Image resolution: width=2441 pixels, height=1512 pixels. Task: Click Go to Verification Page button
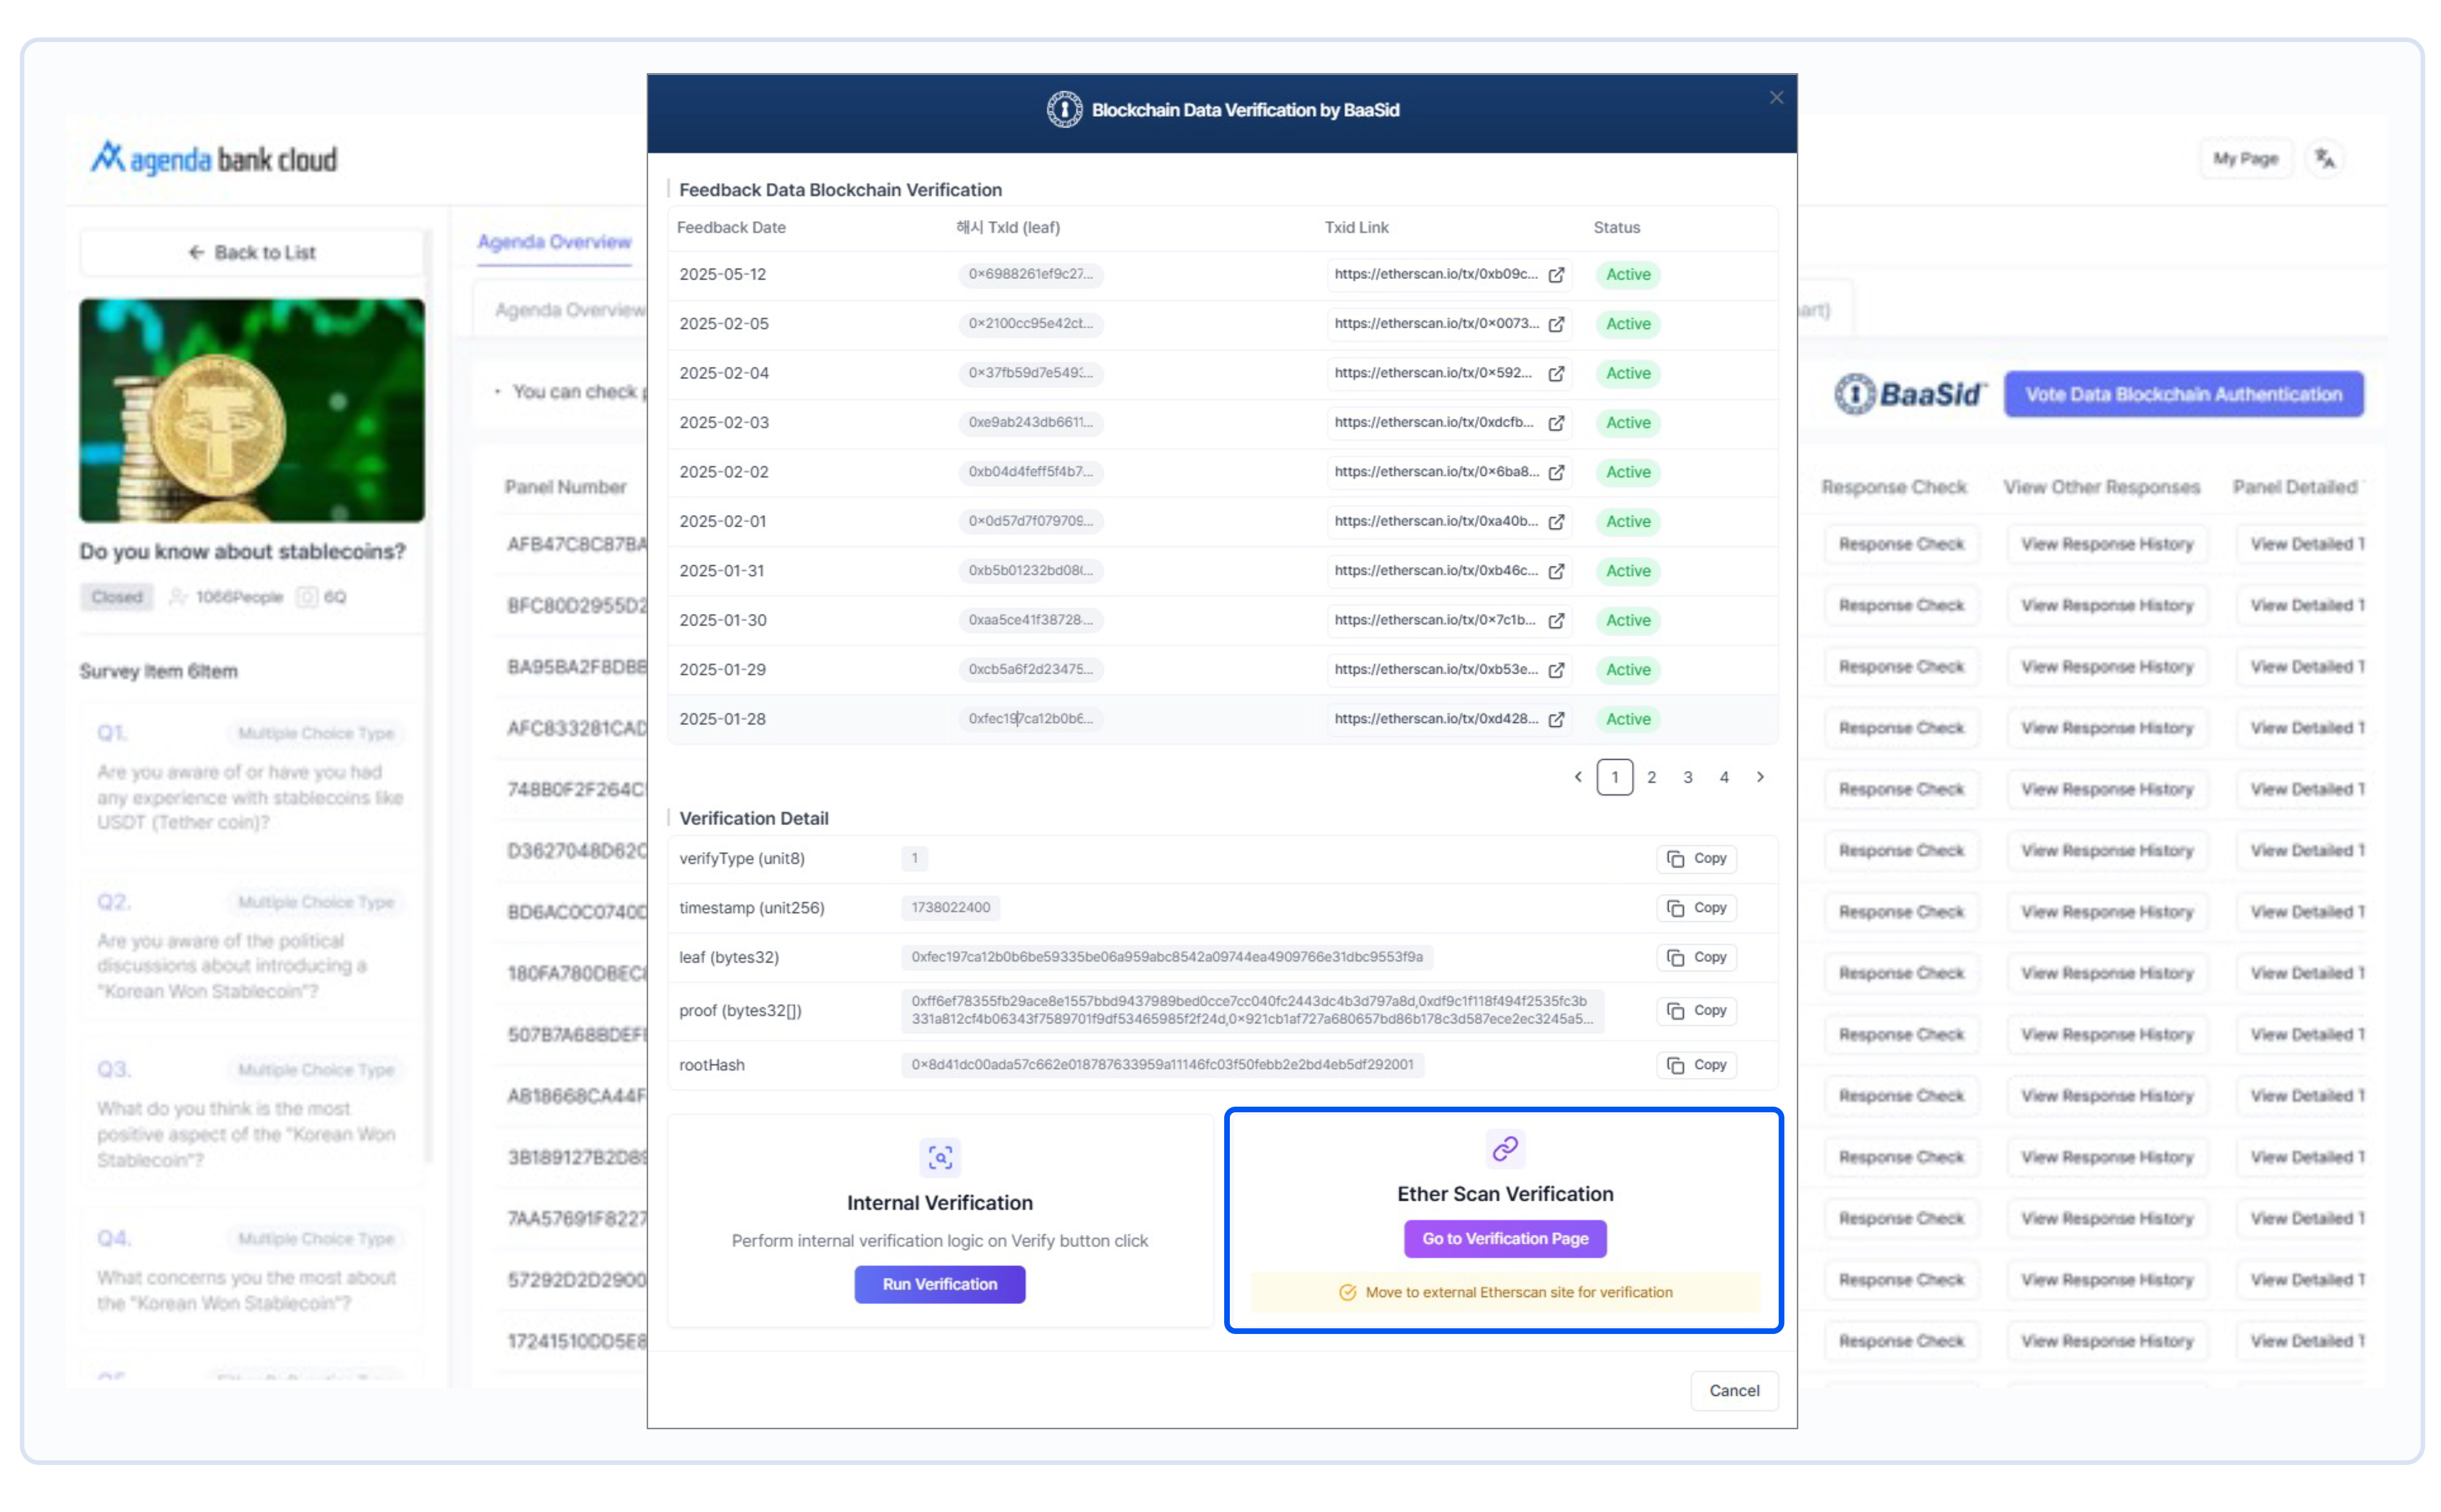[x=1505, y=1238]
